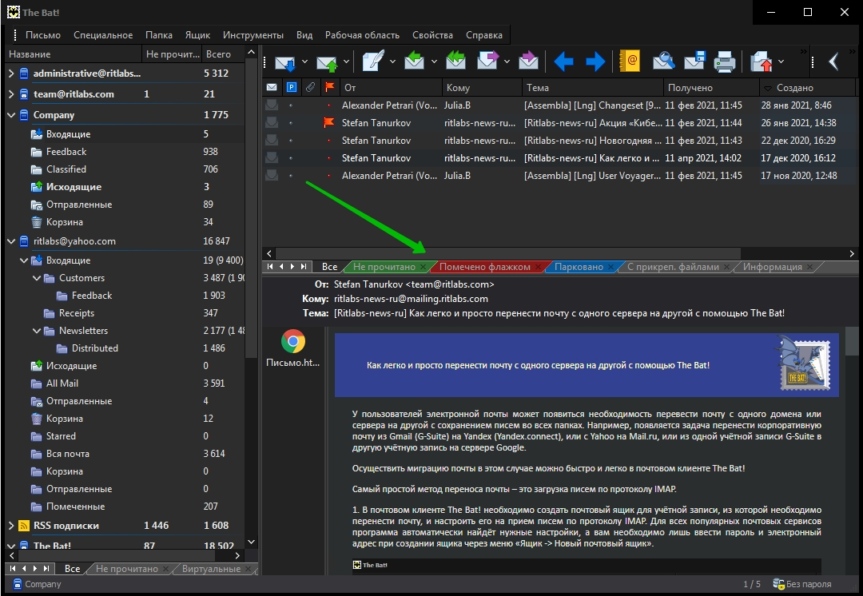Toggle the flag on Stefan Tanurkov 11:44 message
The image size is (863, 596).
tap(329, 123)
